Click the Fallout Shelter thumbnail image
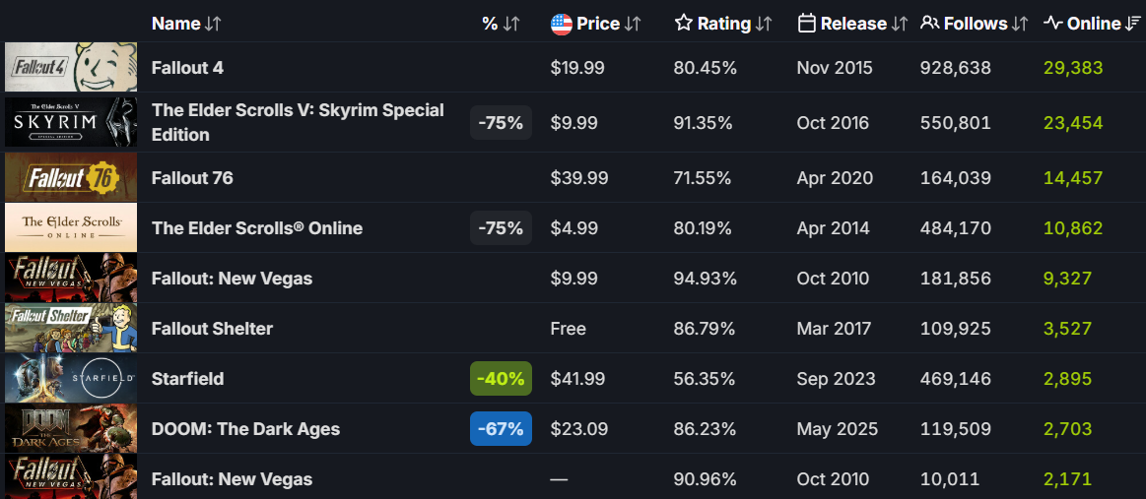The width and height of the screenshot is (1146, 499). 71,329
